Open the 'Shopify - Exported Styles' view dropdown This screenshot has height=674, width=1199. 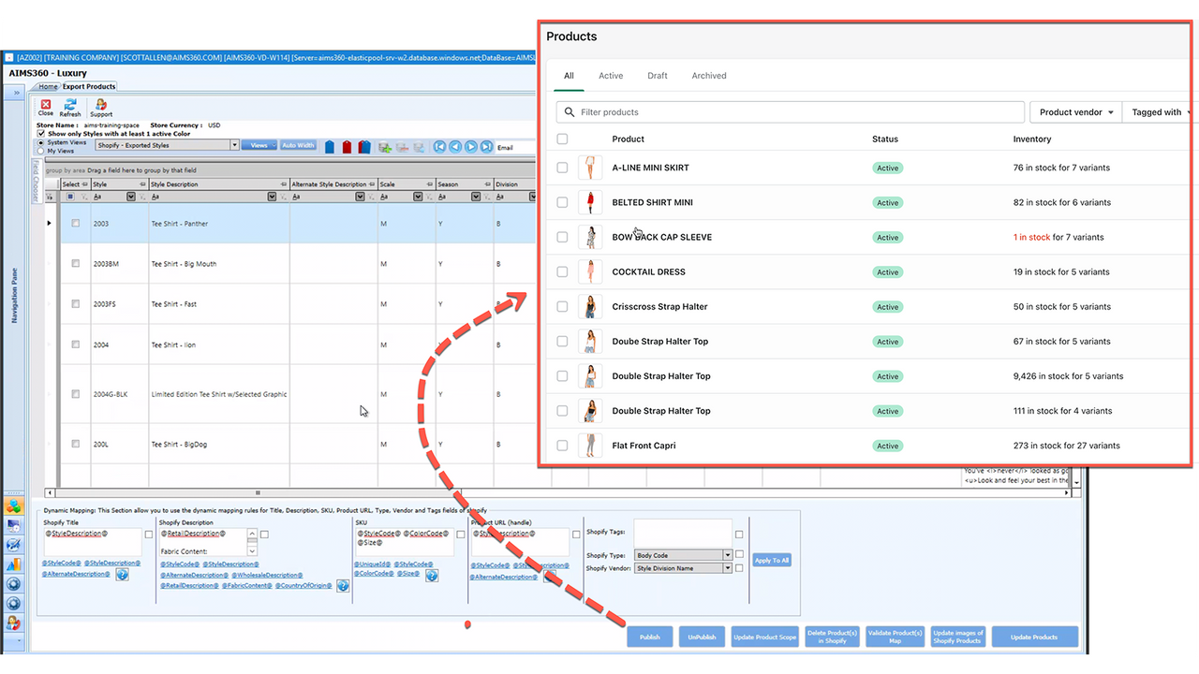coord(234,145)
